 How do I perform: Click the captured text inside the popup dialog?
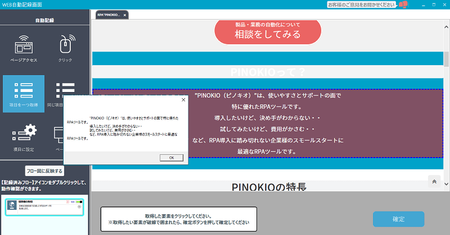click(123, 128)
